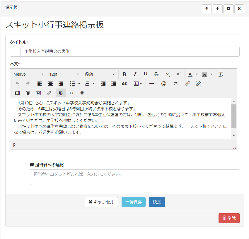Click the red 削除 delete button
Image resolution: width=249 pixels, height=239 pixels.
coord(229,218)
